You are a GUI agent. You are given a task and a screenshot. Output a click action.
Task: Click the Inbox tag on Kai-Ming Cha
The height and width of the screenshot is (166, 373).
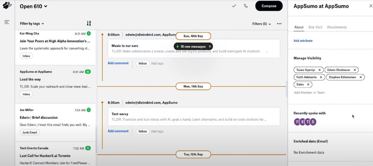click(26, 56)
